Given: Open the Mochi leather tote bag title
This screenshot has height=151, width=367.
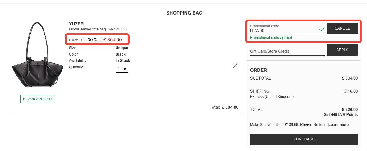Looking at the screenshot, I should (98, 29).
